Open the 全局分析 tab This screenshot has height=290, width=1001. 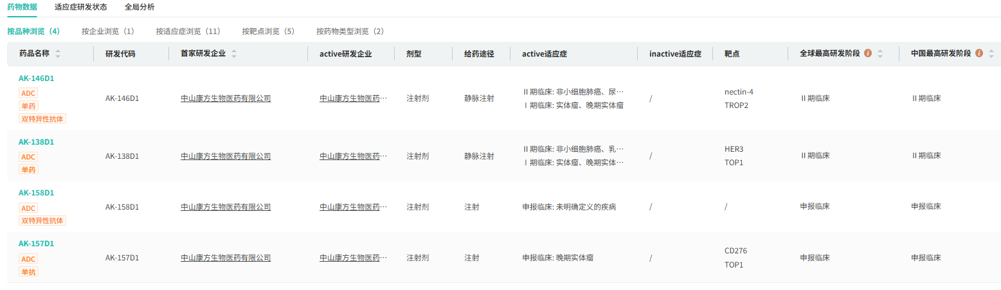click(140, 7)
